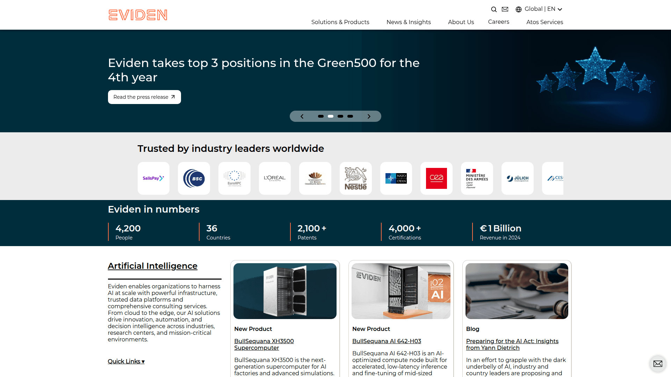Jump to the last carousel slide dot
This screenshot has height=377, width=671.
350,116
